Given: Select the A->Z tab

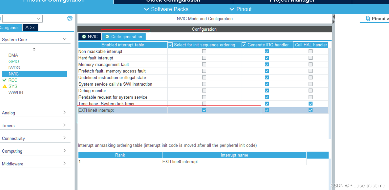Looking at the screenshot, I should (x=30, y=28).
